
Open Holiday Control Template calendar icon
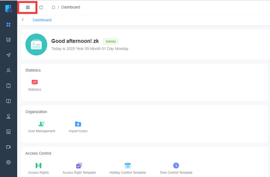tap(128, 166)
